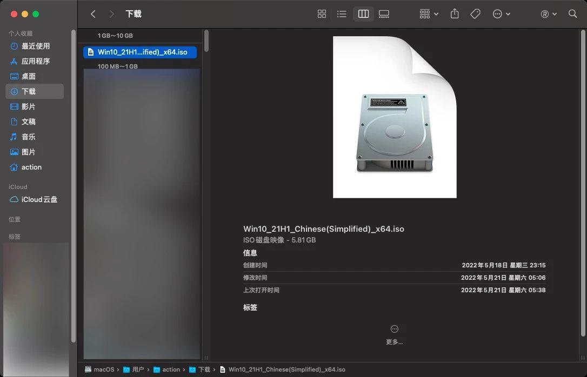Screen dimensions: 587x377
Task: Open the tag editor icon
Action: tap(475, 14)
